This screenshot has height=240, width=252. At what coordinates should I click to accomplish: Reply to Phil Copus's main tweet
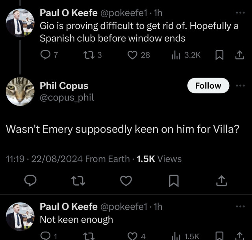30,181
